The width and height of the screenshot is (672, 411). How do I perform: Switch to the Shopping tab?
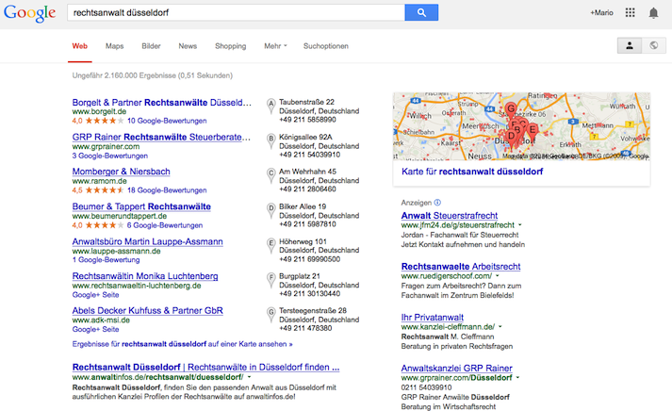tap(231, 46)
